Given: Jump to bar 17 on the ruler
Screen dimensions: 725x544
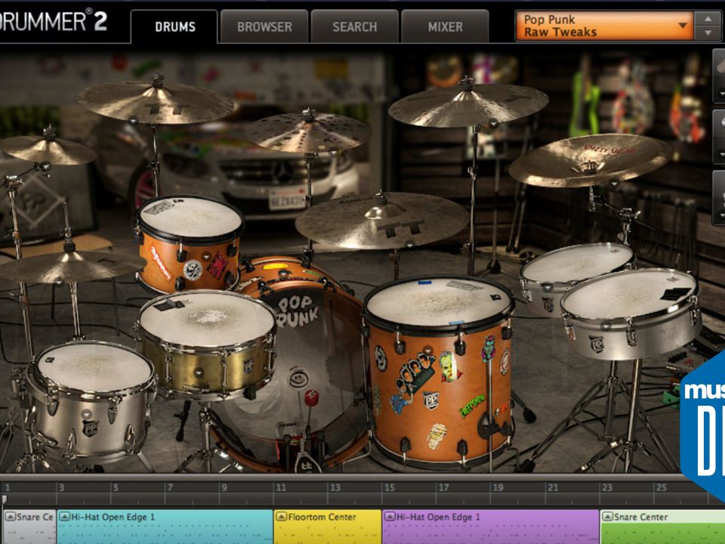Looking at the screenshot, I should (443, 487).
